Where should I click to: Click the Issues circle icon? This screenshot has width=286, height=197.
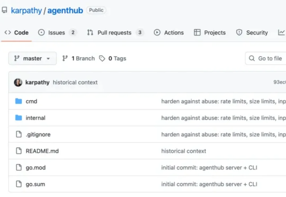point(41,32)
